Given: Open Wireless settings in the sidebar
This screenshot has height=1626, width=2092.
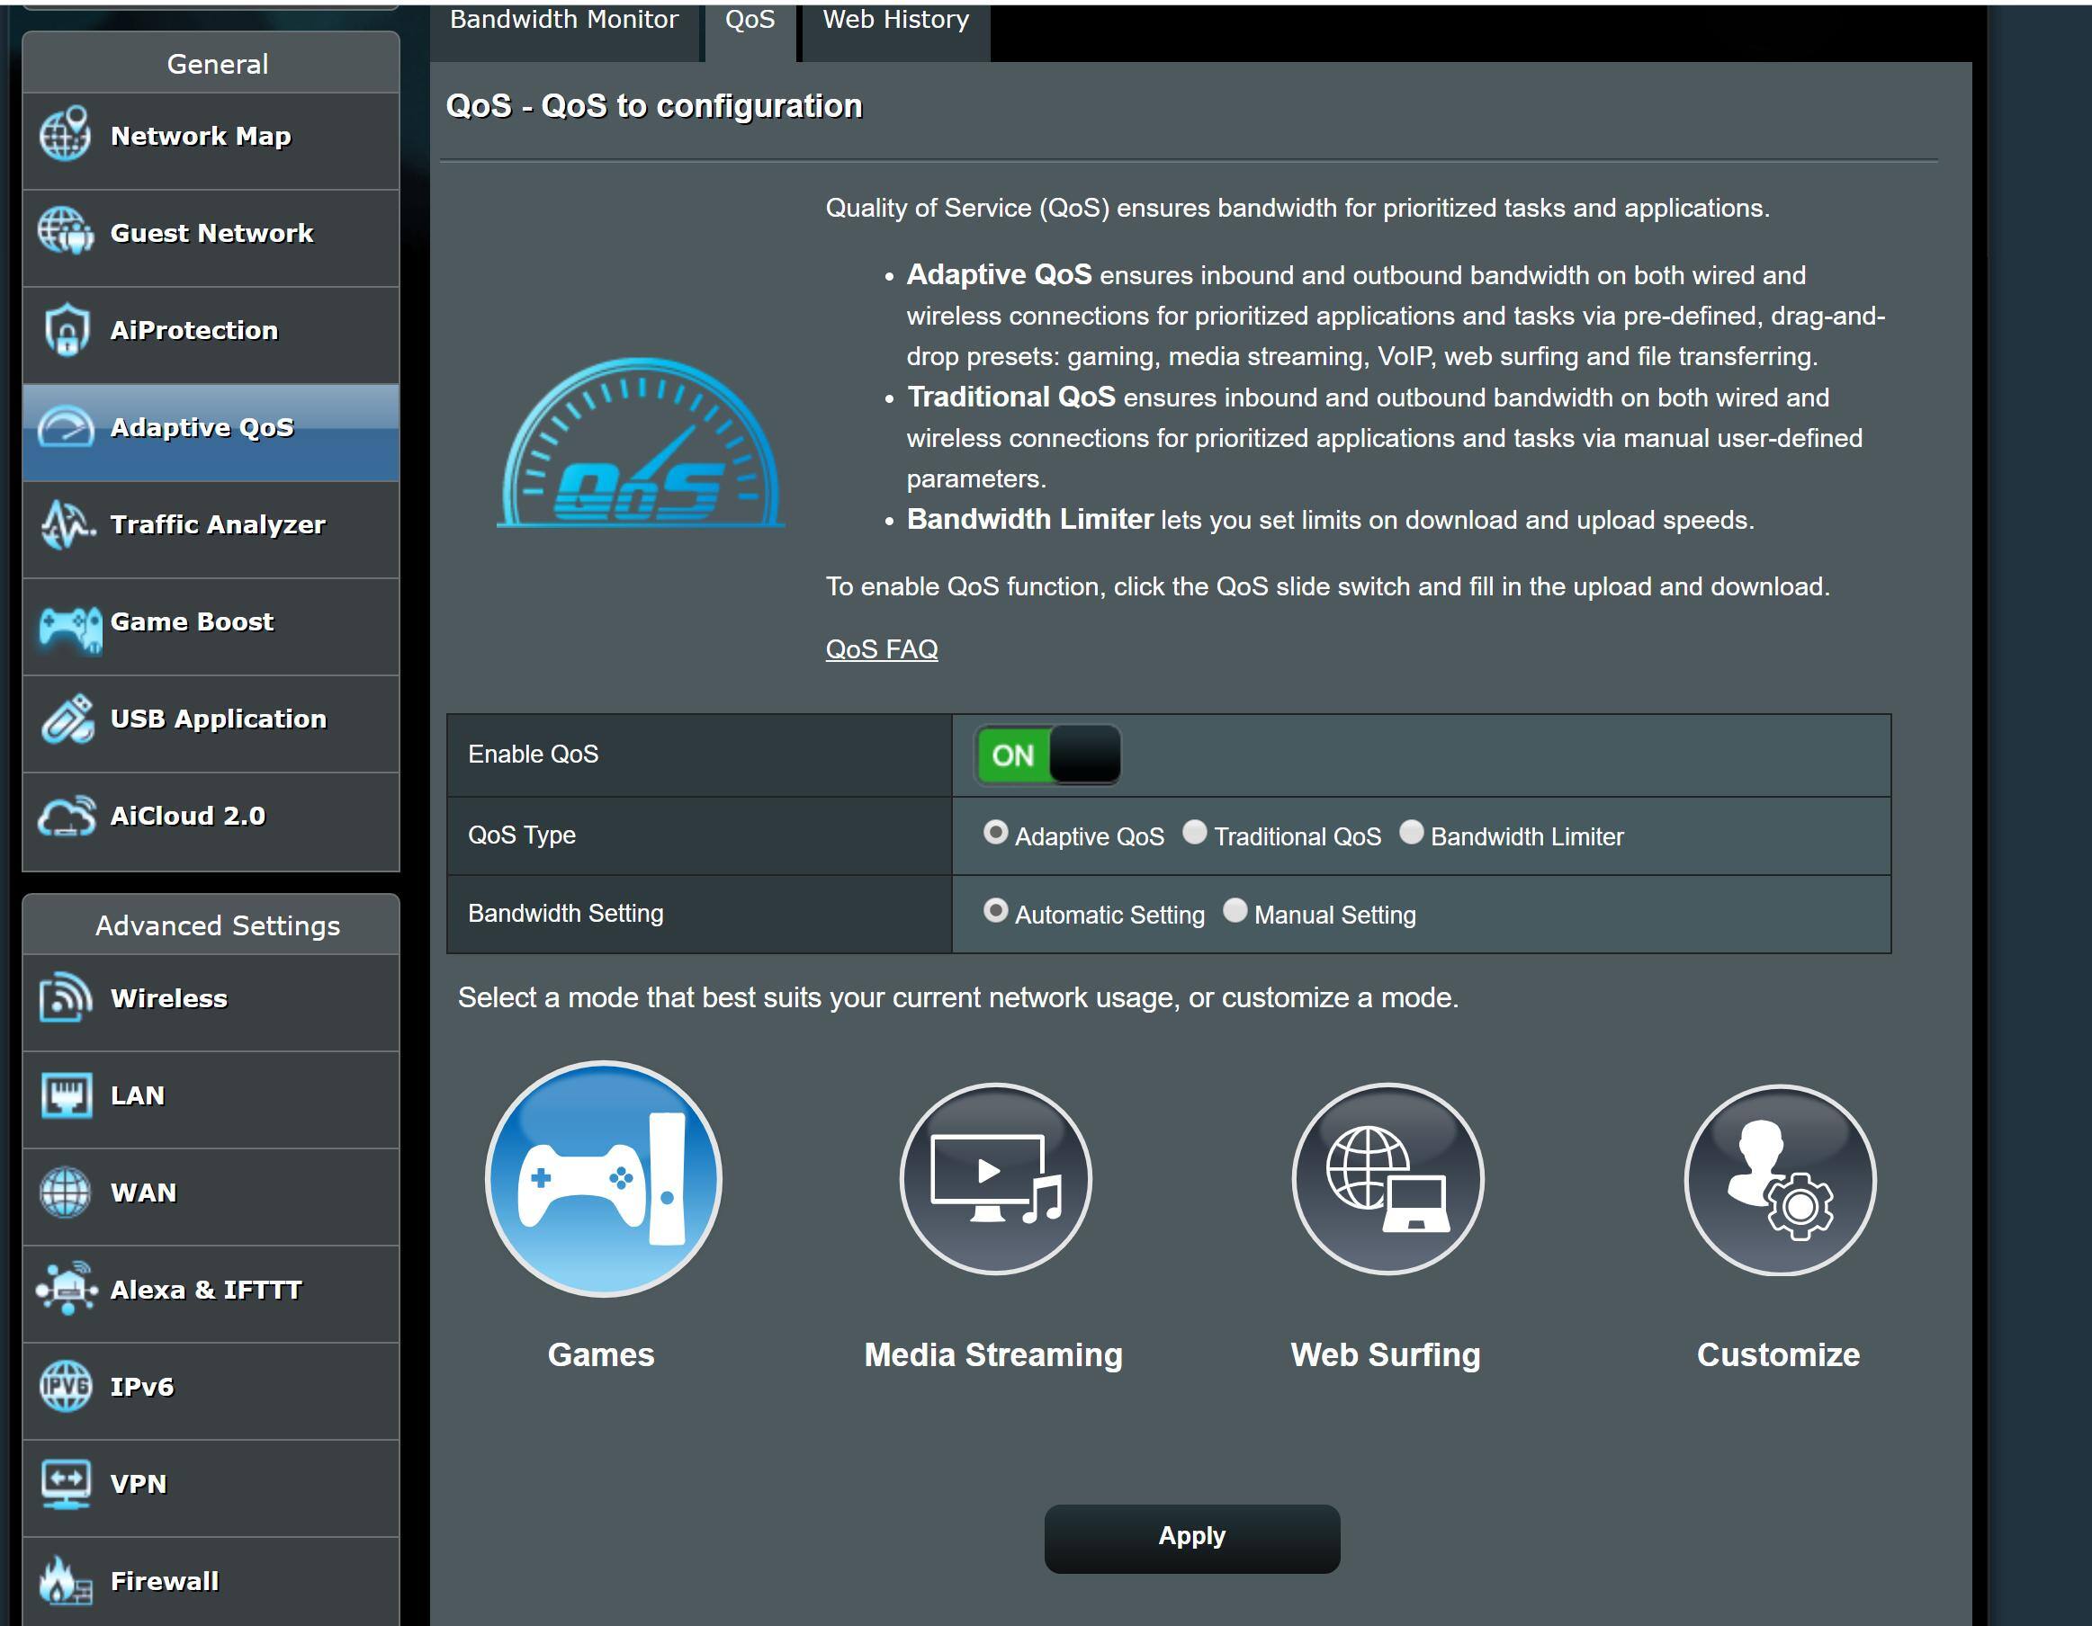Looking at the screenshot, I should (x=168, y=998).
